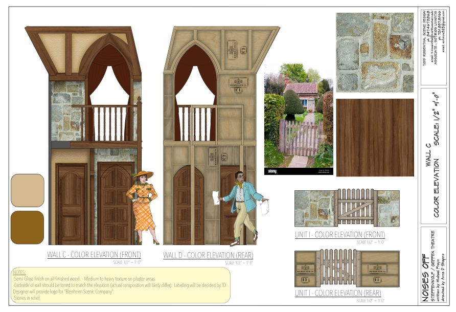Select the walnut wood grain texture sample
Viewport: 456px width, 312px height.
pos(374,137)
